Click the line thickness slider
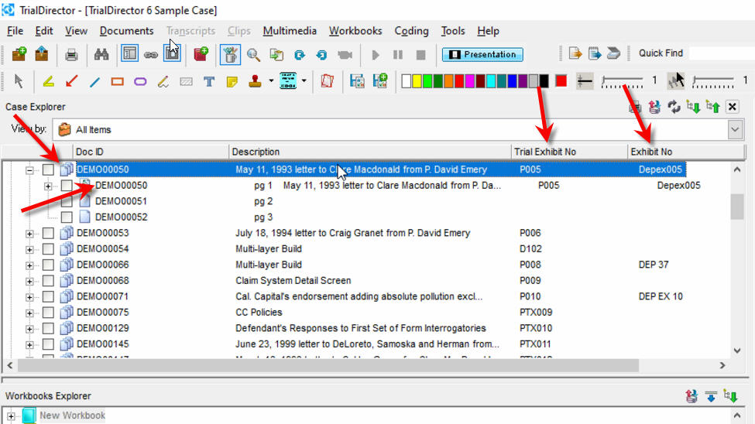This screenshot has height=424, width=755. (x=622, y=82)
